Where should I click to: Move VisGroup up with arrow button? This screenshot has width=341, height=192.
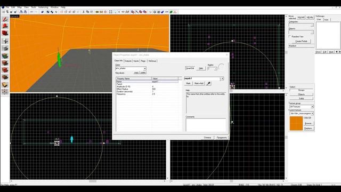[337, 52]
